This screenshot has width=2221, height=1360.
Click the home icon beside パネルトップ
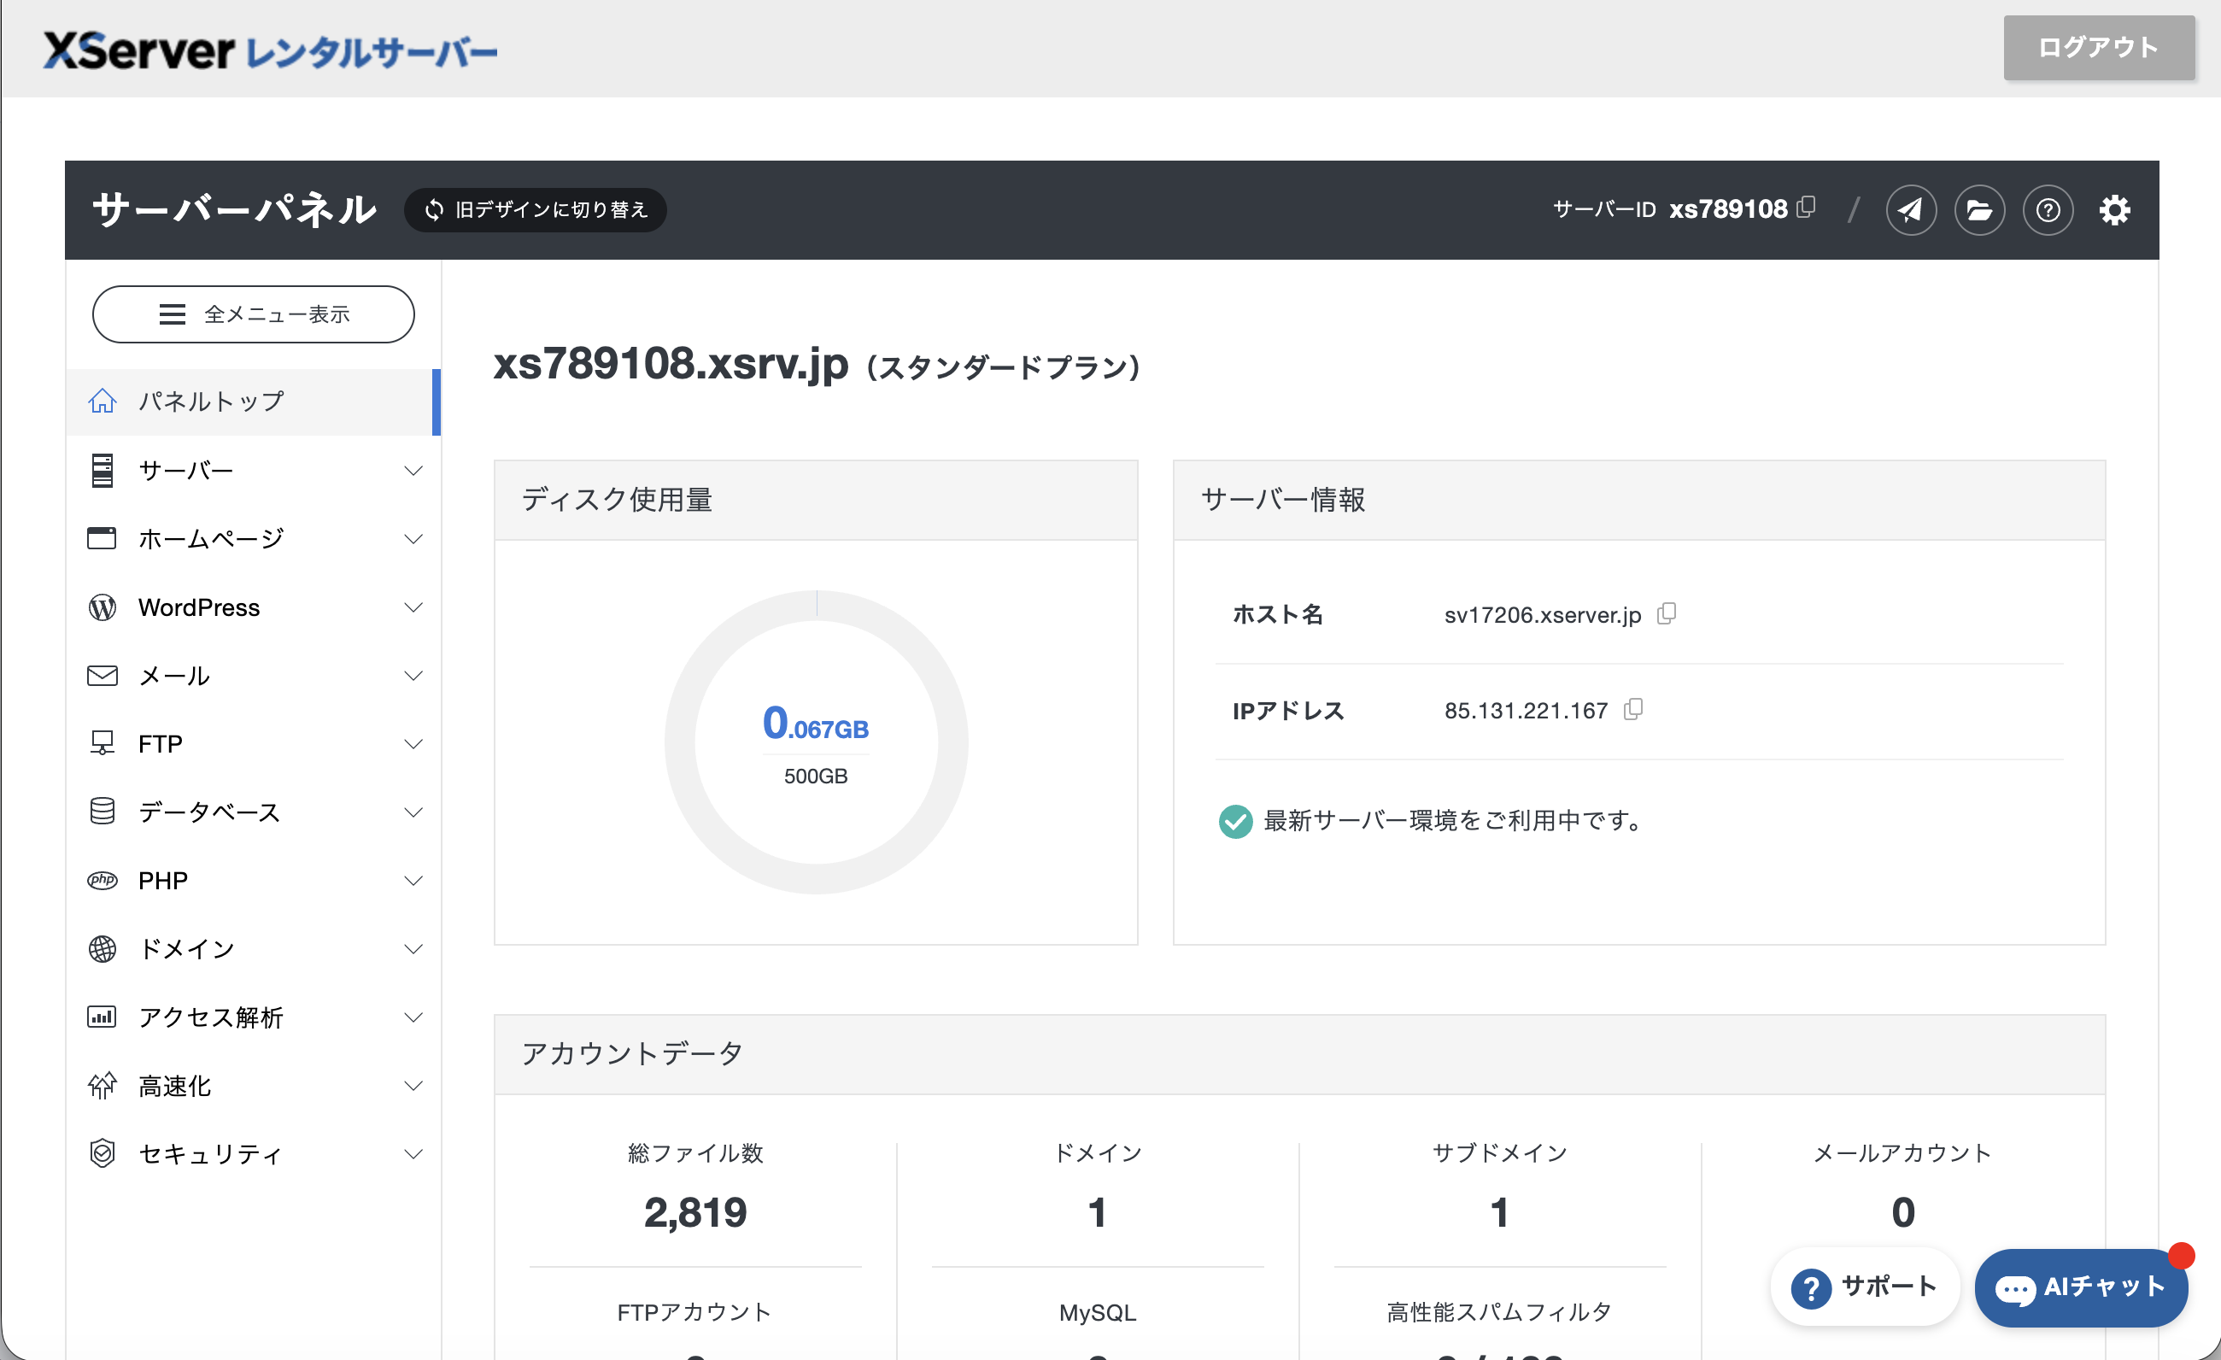pos(102,401)
